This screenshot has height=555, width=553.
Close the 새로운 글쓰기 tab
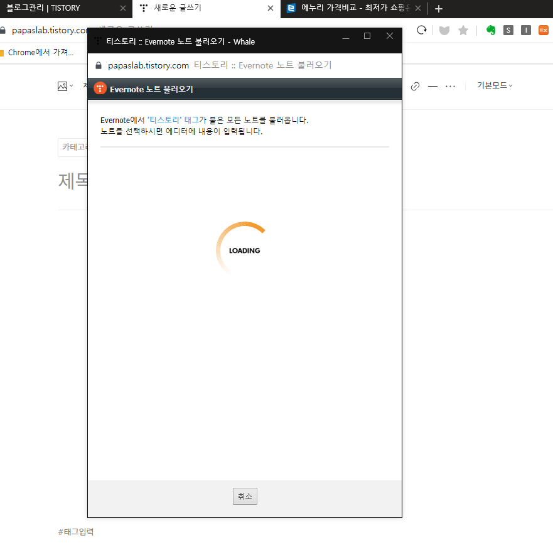[271, 8]
